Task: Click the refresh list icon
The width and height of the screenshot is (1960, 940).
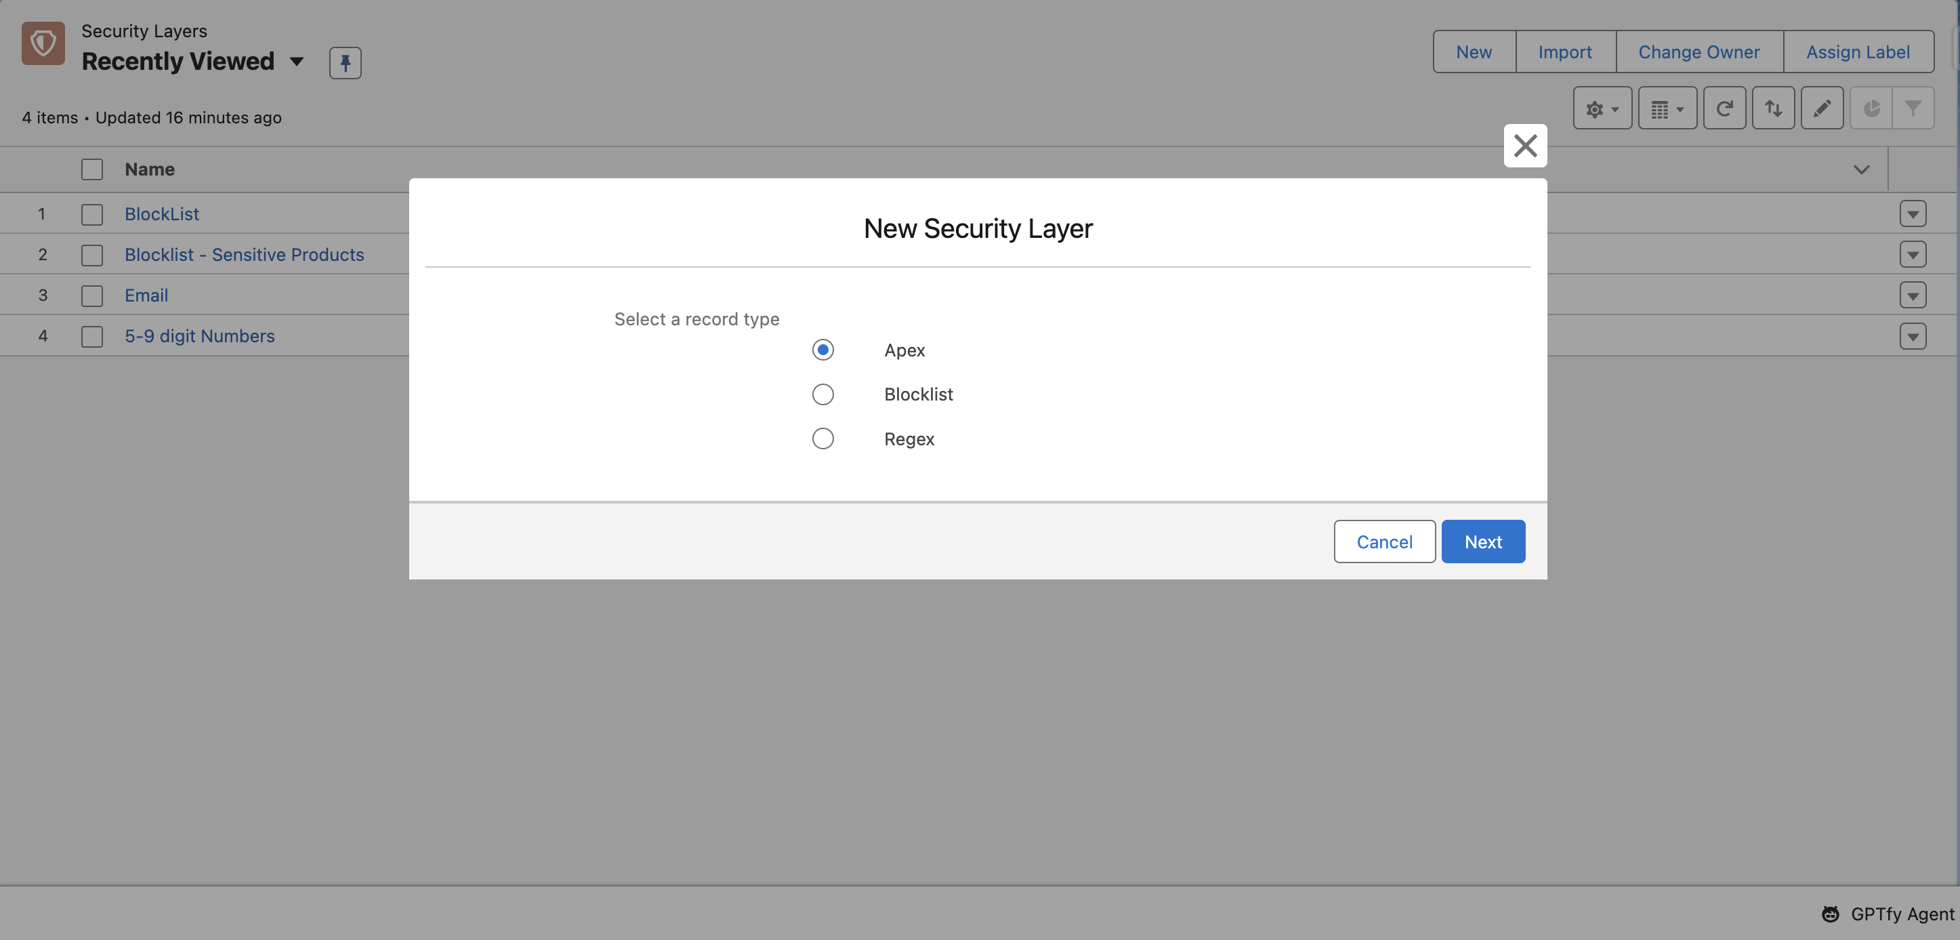Action: [x=1724, y=109]
